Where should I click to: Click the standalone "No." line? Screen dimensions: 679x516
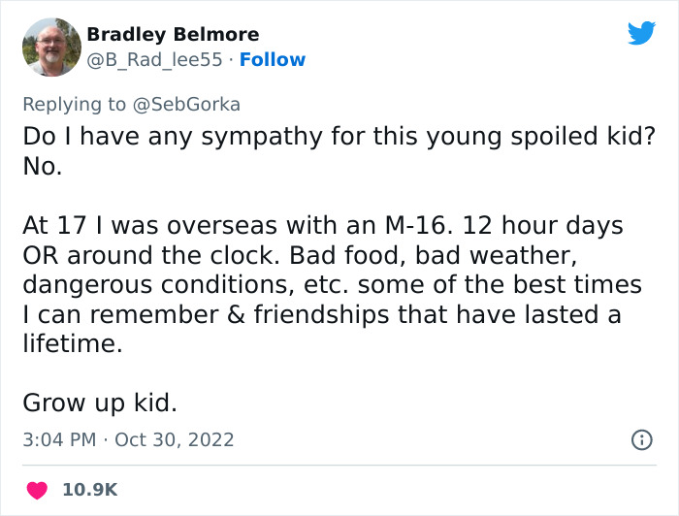pyautogui.click(x=43, y=166)
